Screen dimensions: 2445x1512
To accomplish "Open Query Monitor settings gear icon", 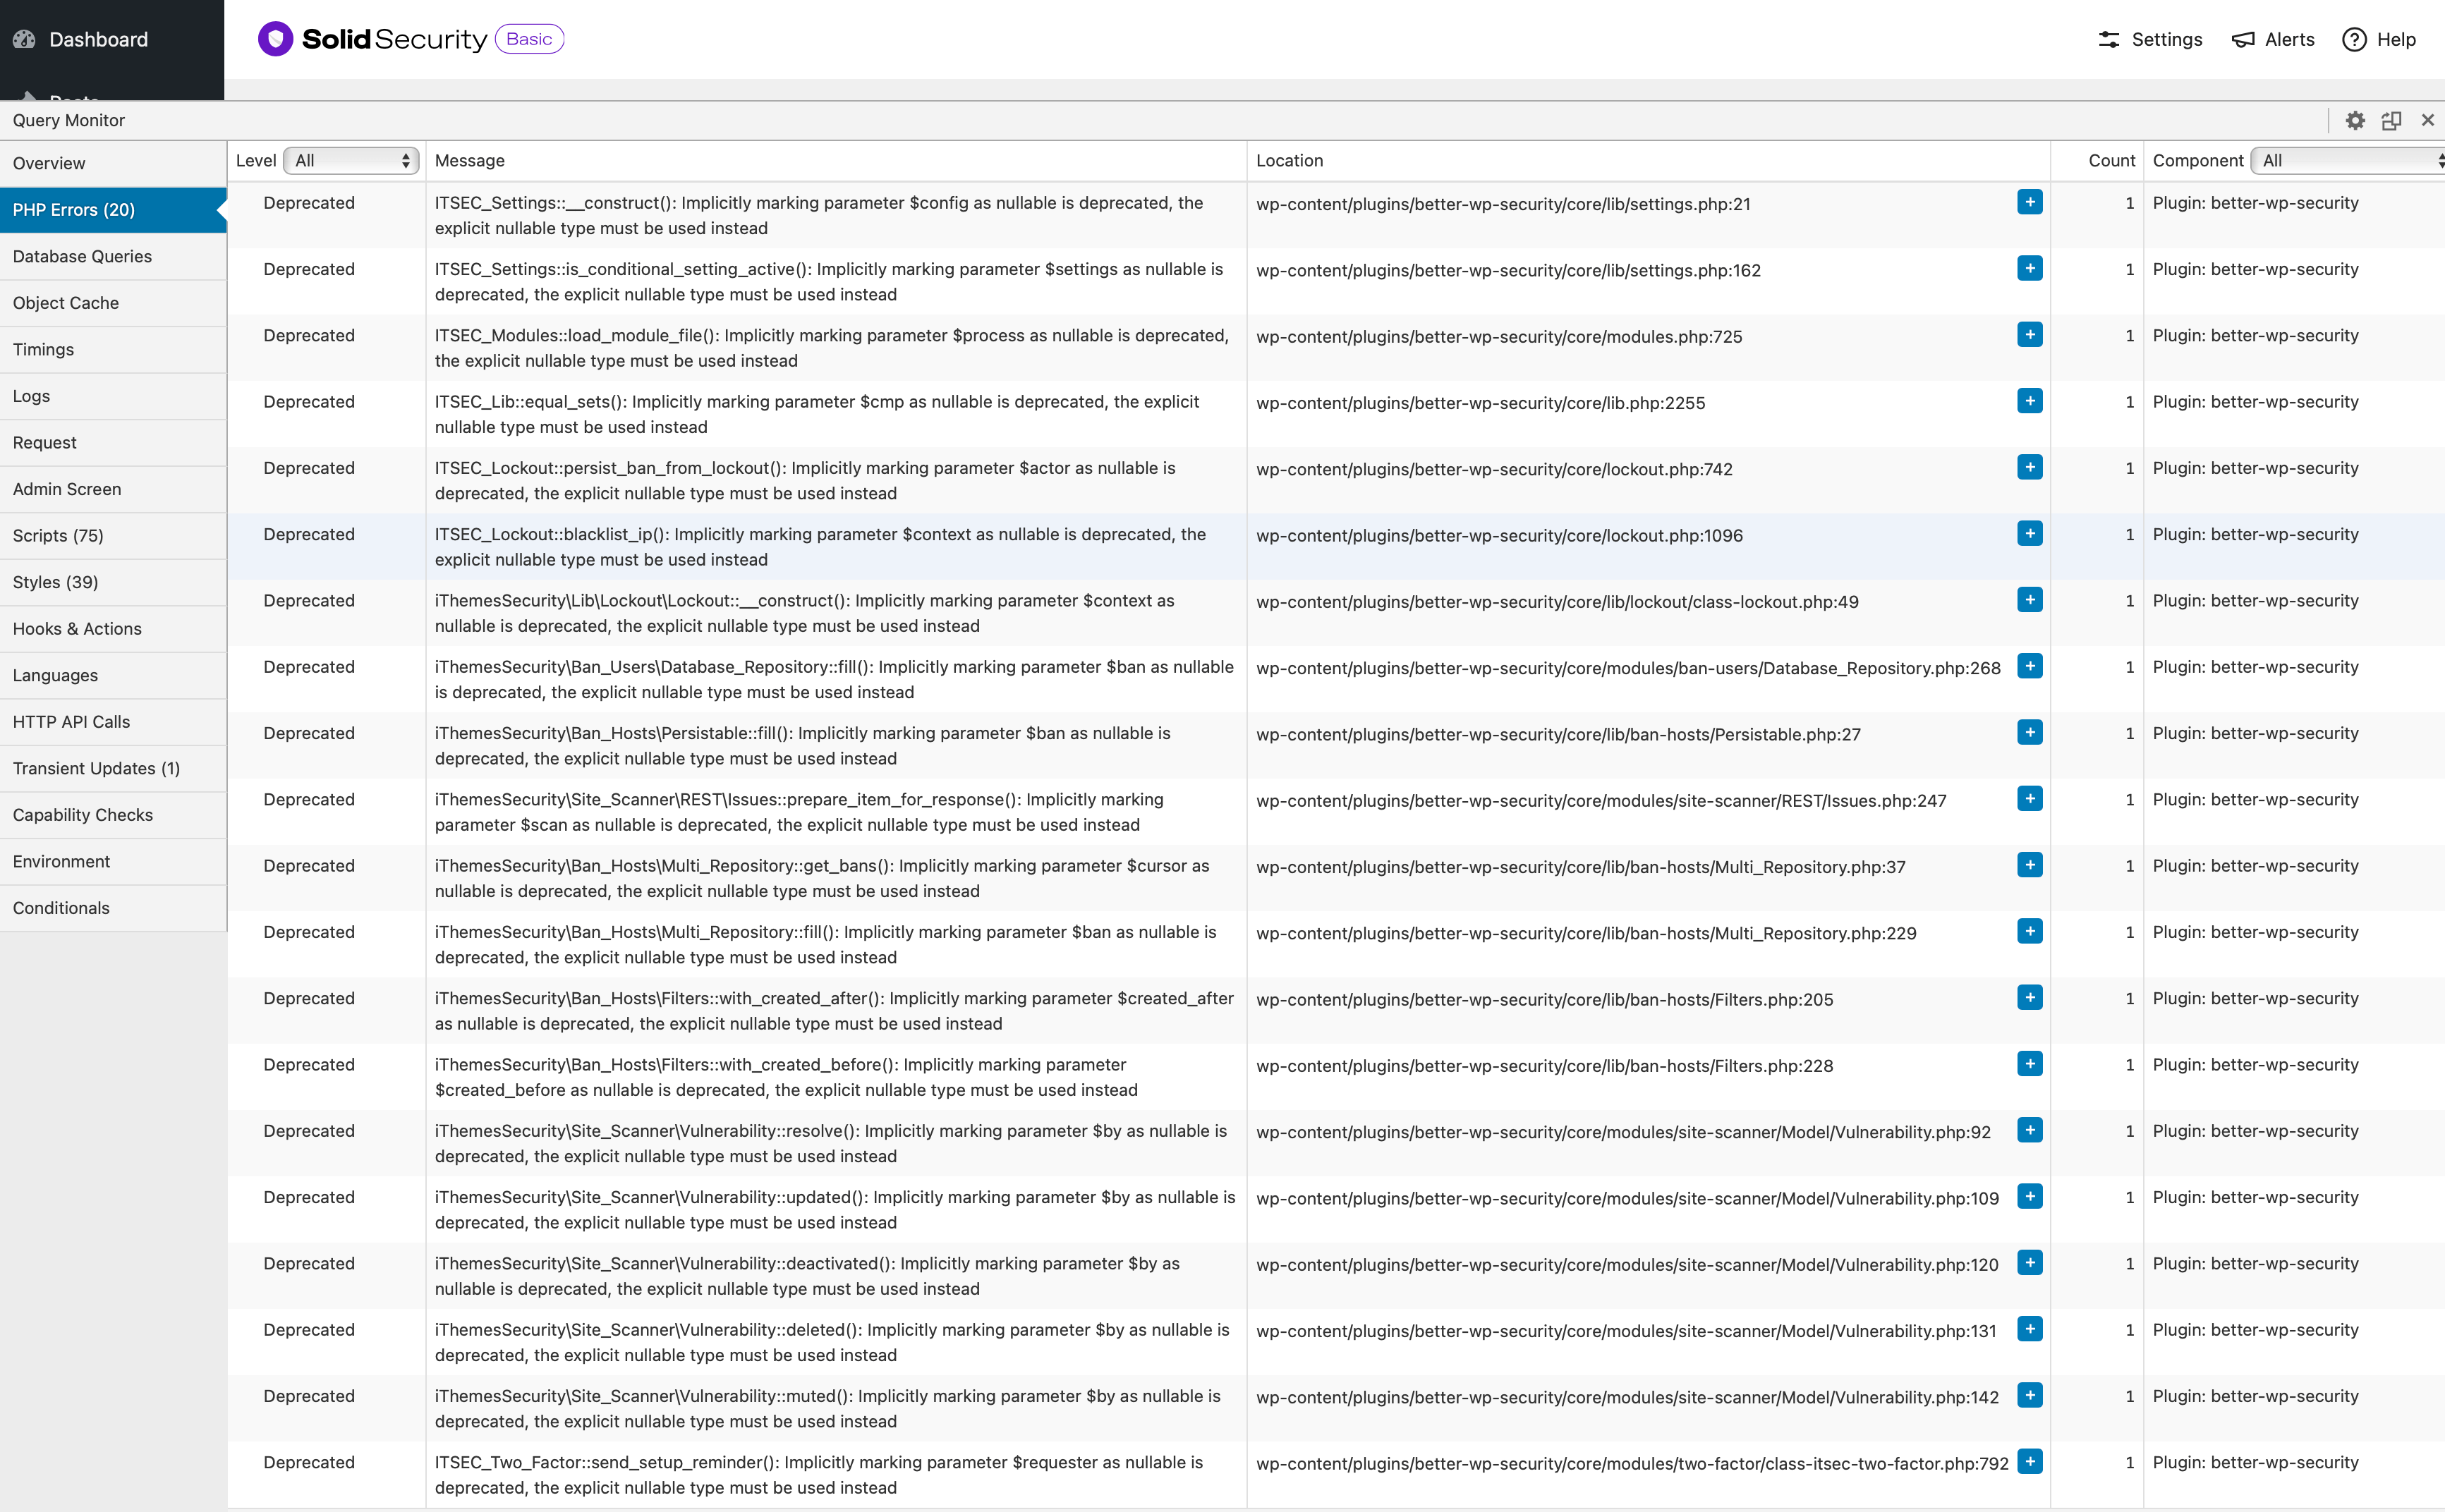I will pos(2355,120).
